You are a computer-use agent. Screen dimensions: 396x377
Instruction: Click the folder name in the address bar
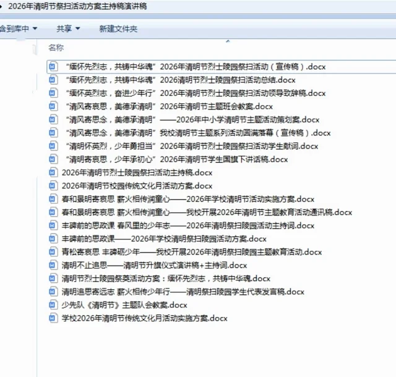[x=80, y=6]
